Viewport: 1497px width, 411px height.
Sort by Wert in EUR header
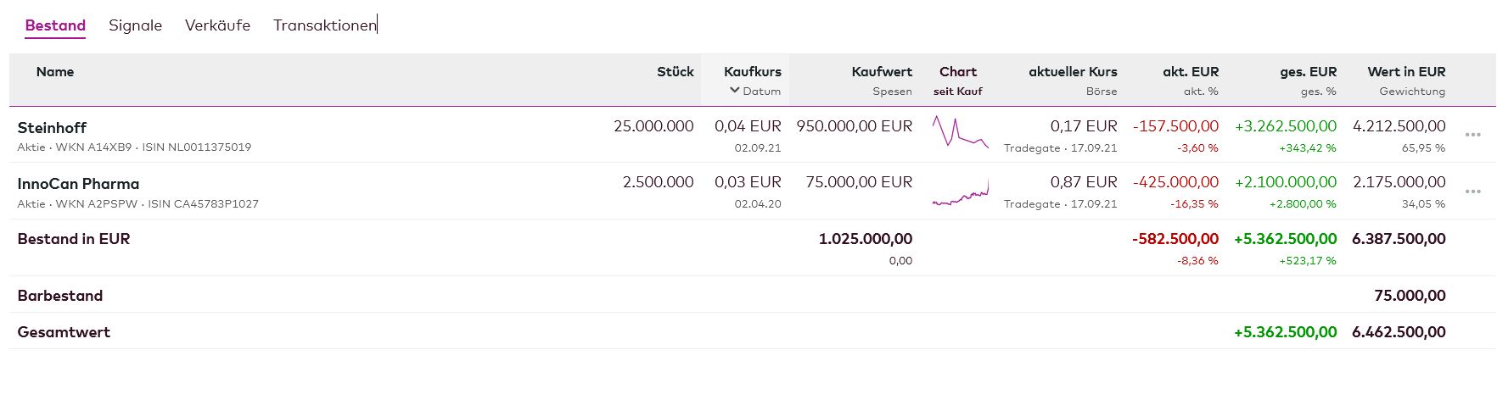(x=1406, y=72)
